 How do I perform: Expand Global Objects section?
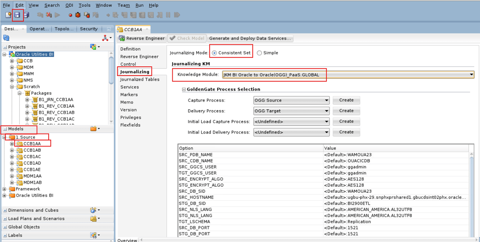click(x=5, y=227)
